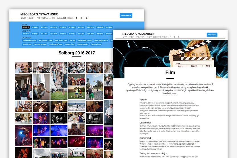The image size is (237, 158).
Task: Switch to ENGLISH on Film page
Action: (x=165, y=37)
